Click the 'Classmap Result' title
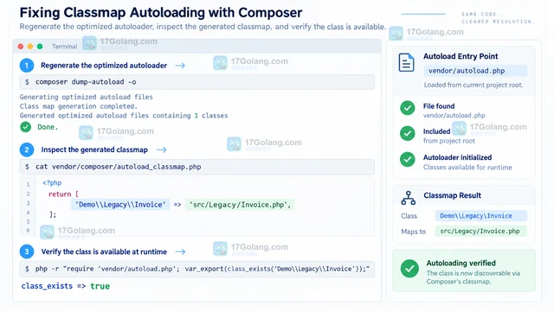This screenshot has height=311, width=554. click(x=452, y=196)
